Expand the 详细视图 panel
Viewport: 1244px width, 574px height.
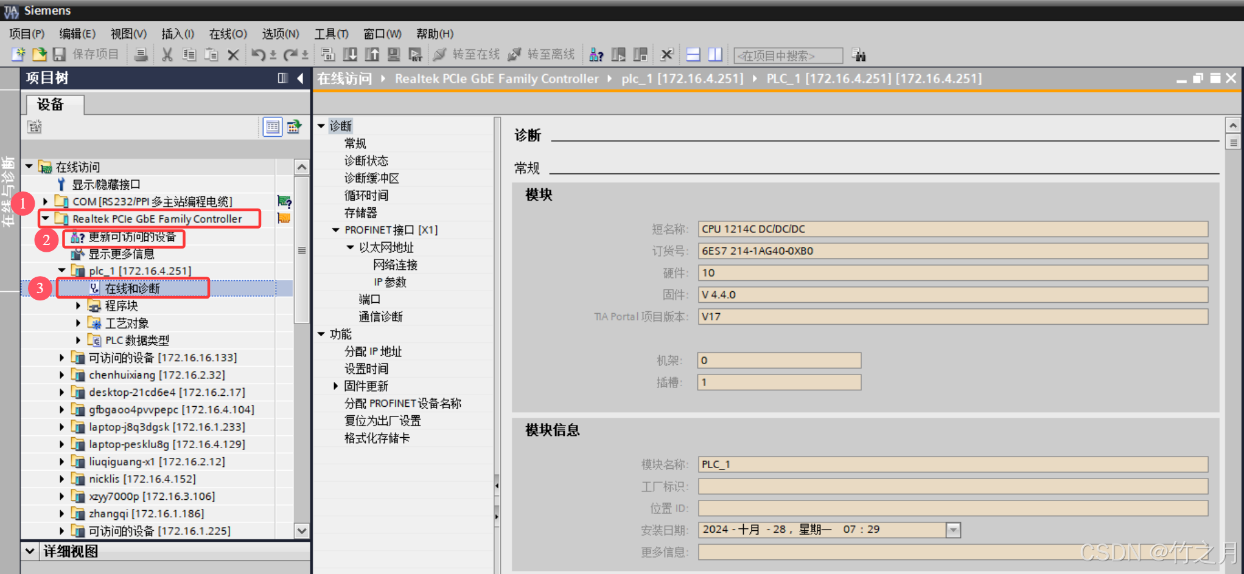[30, 551]
